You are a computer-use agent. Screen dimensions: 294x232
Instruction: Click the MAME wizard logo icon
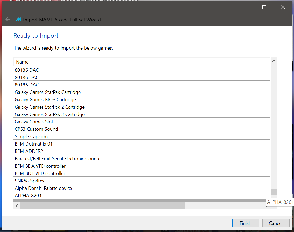click(x=18, y=19)
